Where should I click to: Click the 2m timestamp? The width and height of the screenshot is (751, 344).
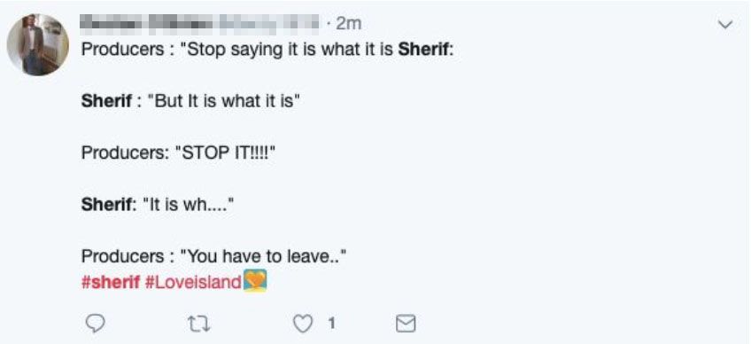tap(348, 24)
